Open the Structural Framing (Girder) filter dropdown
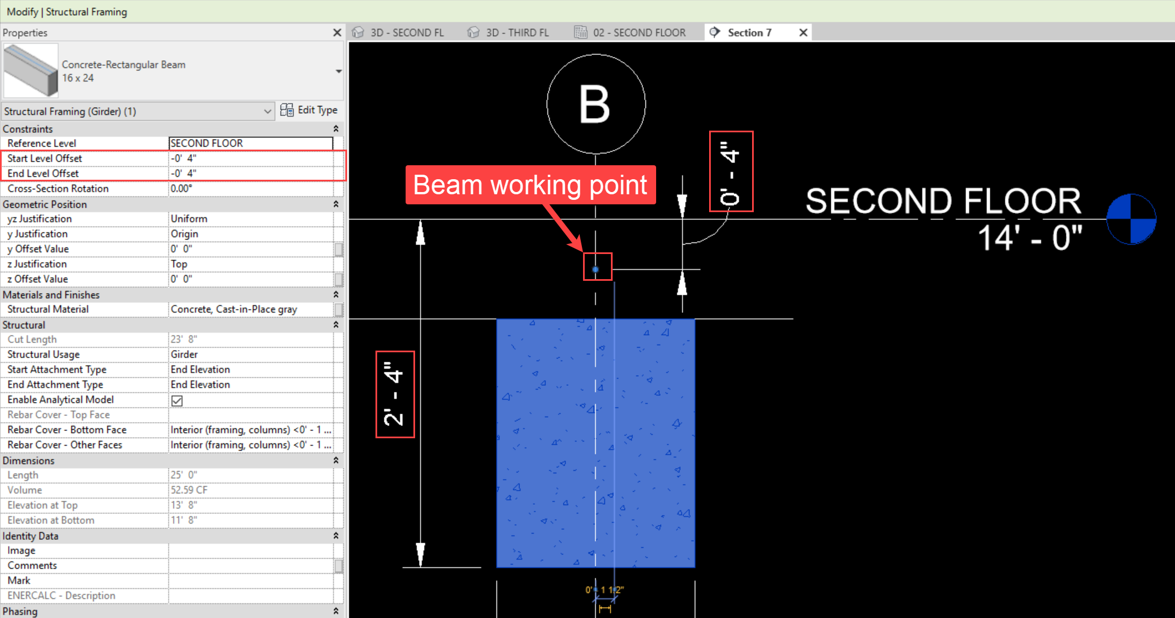This screenshot has width=1175, height=618. tap(267, 111)
